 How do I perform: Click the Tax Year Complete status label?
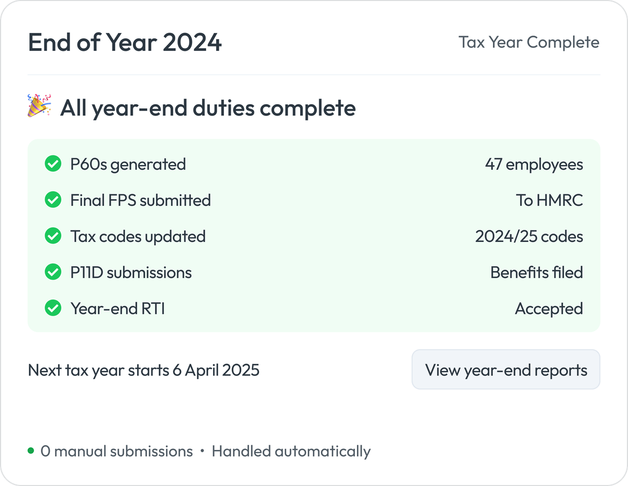pyautogui.click(x=529, y=42)
